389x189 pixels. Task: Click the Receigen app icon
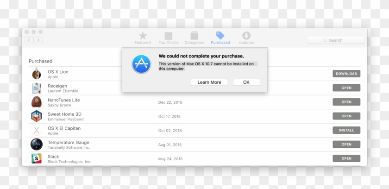36,88
